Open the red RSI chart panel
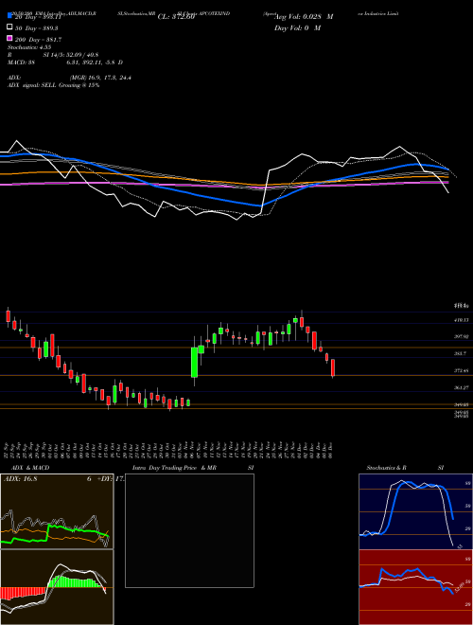473x625 pixels. tap(415, 587)
